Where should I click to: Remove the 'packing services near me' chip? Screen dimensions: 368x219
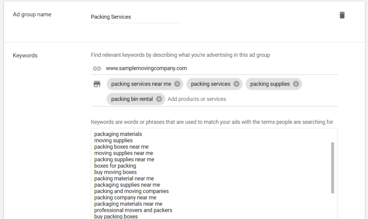click(x=177, y=84)
